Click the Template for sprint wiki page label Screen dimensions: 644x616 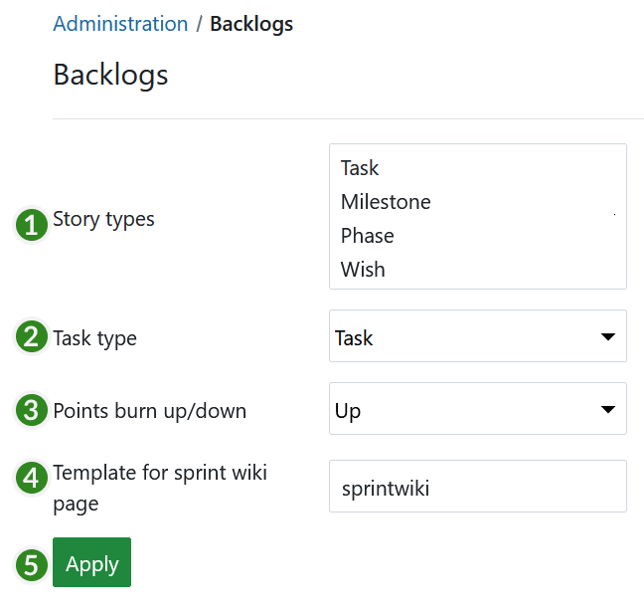(x=159, y=488)
